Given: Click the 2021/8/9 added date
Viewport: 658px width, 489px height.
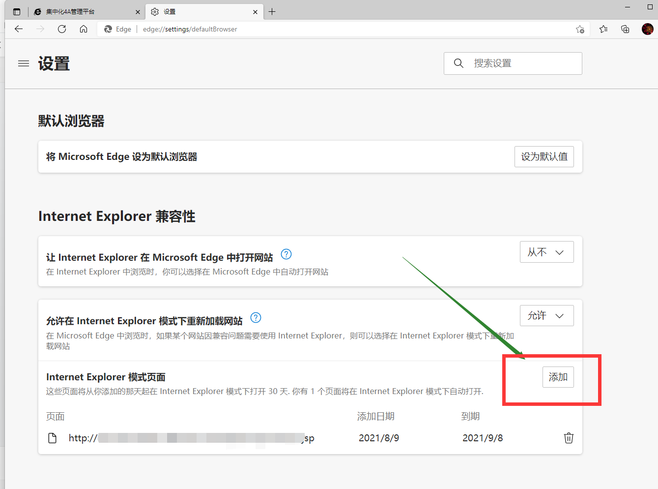Looking at the screenshot, I should 379,438.
